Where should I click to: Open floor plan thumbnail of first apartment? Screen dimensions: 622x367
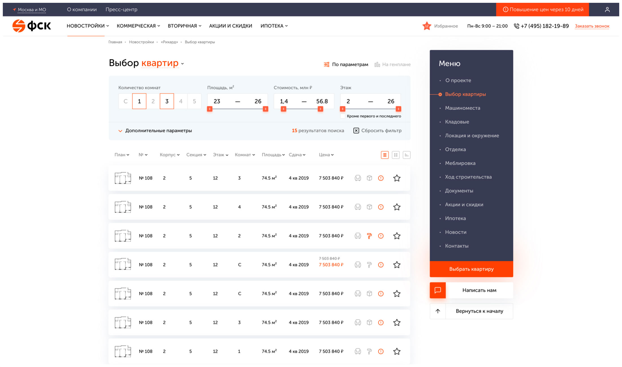click(123, 178)
